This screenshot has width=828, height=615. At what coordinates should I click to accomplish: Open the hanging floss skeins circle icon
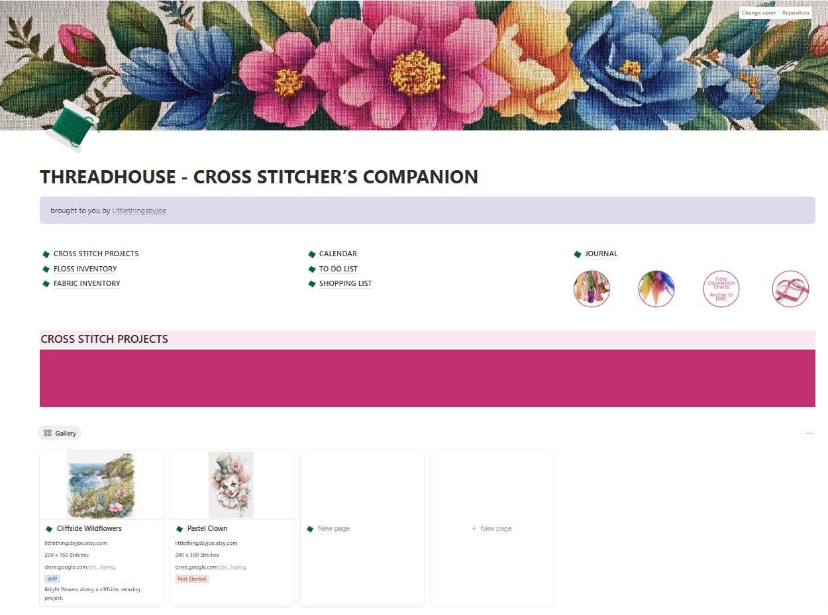[x=592, y=289]
